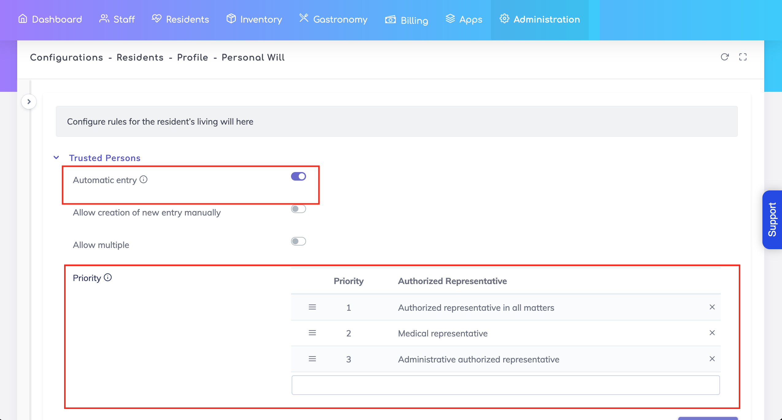Open the Support side tab
This screenshot has width=782, height=420.
pyautogui.click(x=772, y=219)
